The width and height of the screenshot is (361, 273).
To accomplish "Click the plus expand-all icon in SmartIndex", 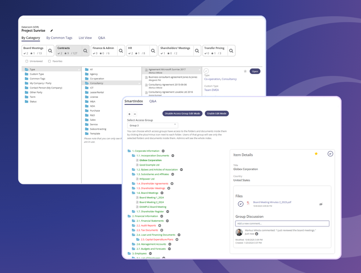I will [129, 114].
